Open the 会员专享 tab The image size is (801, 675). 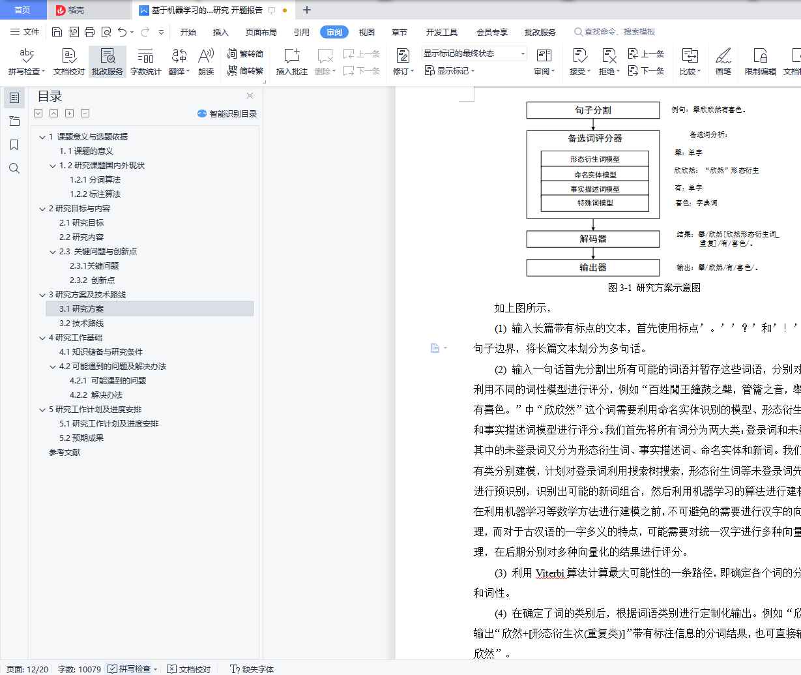pos(492,32)
